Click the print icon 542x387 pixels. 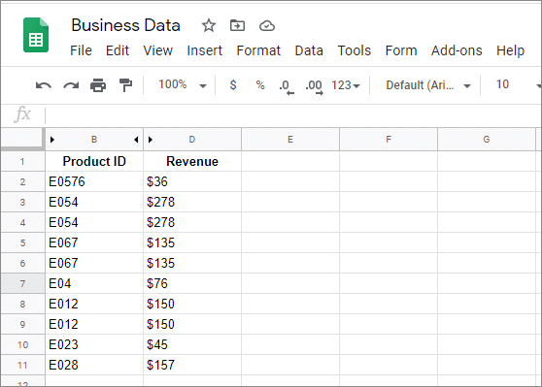tap(98, 85)
